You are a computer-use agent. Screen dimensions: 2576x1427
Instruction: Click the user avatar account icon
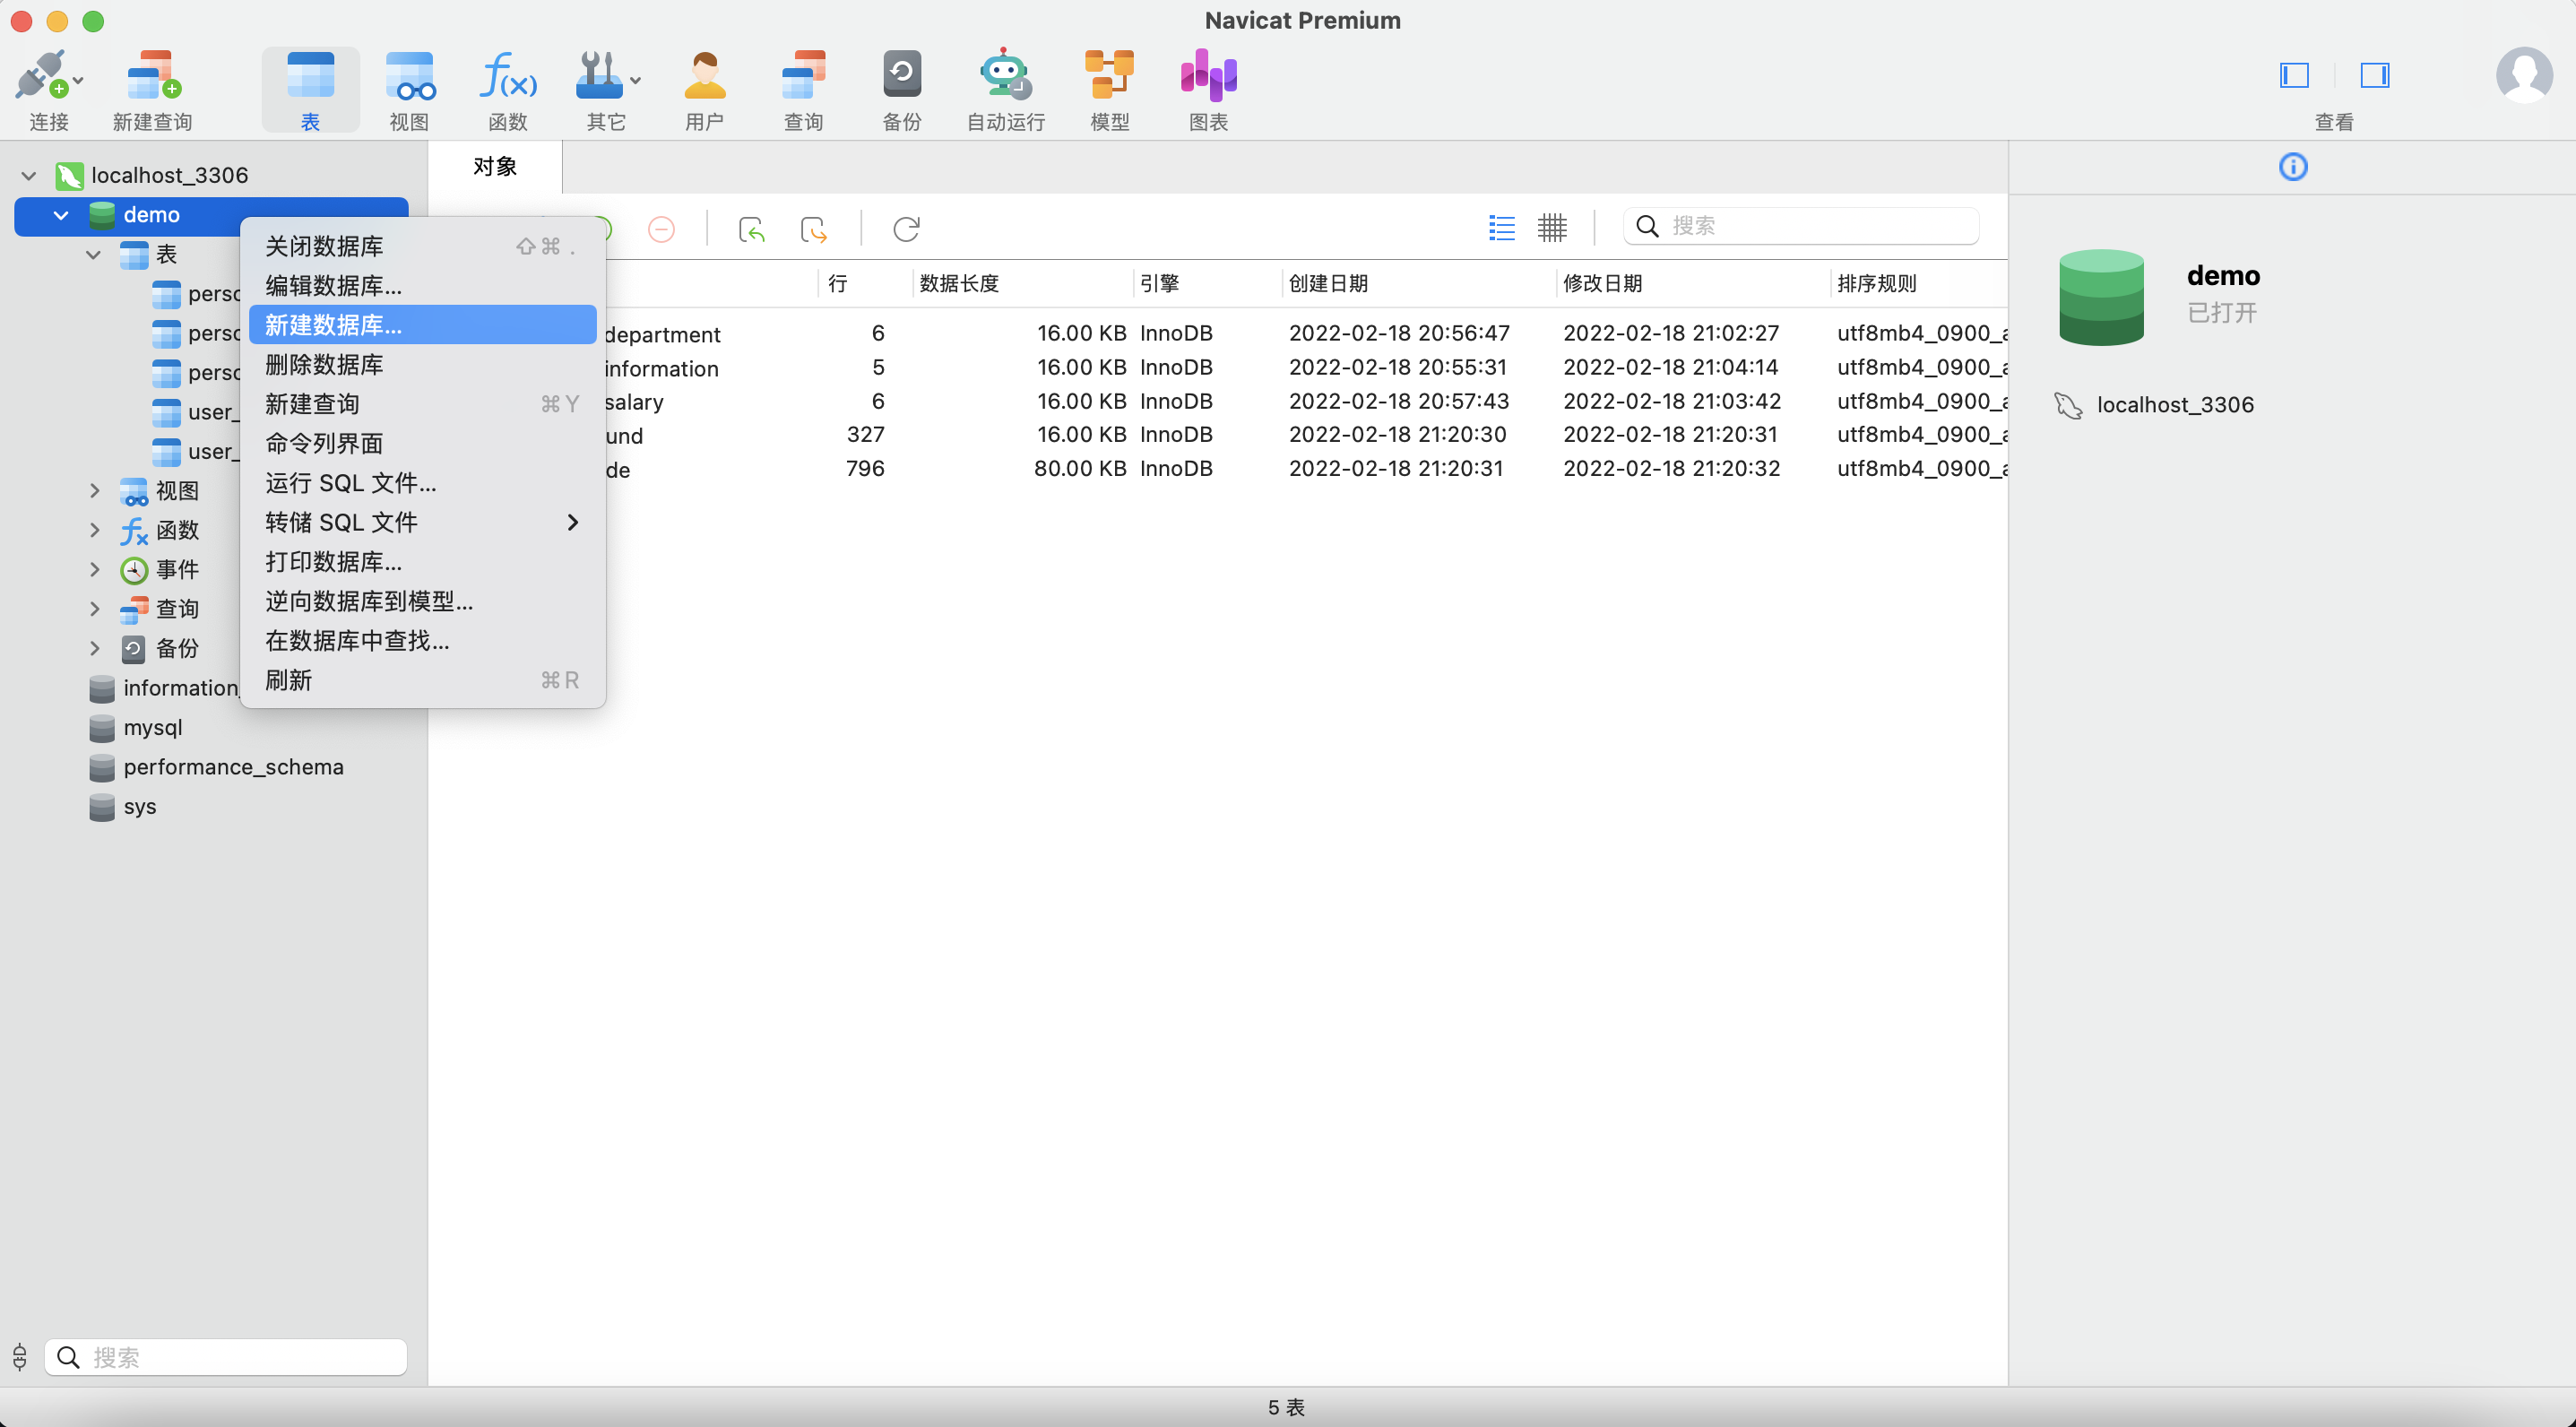(2524, 75)
